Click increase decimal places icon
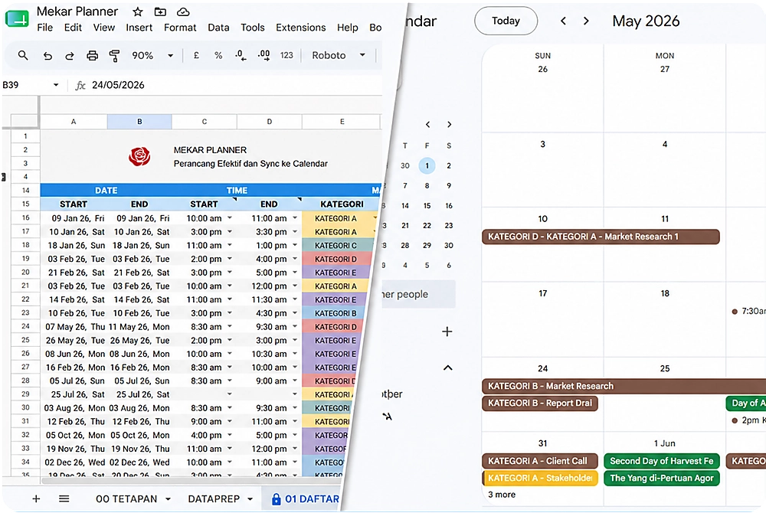The width and height of the screenshot is (766, 513). coord(264,56)
